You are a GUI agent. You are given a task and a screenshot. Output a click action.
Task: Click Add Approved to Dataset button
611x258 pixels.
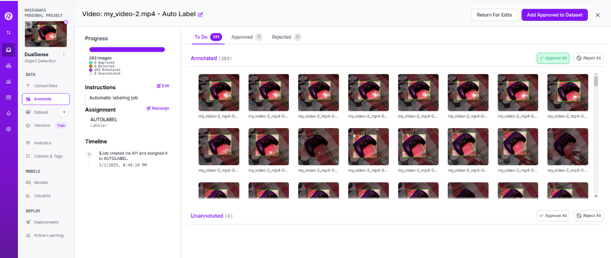554,15
